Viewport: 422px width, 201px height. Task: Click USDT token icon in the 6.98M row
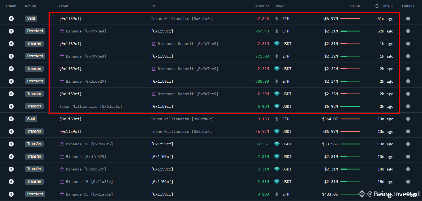[277, 106]
